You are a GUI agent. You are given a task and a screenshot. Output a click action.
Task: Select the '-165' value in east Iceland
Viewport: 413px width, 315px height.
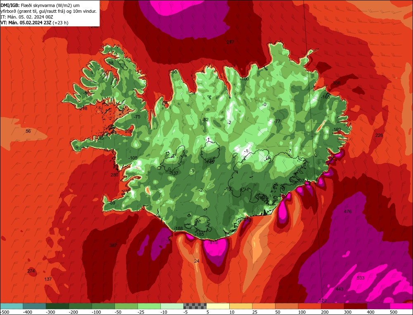click(325, 97)
